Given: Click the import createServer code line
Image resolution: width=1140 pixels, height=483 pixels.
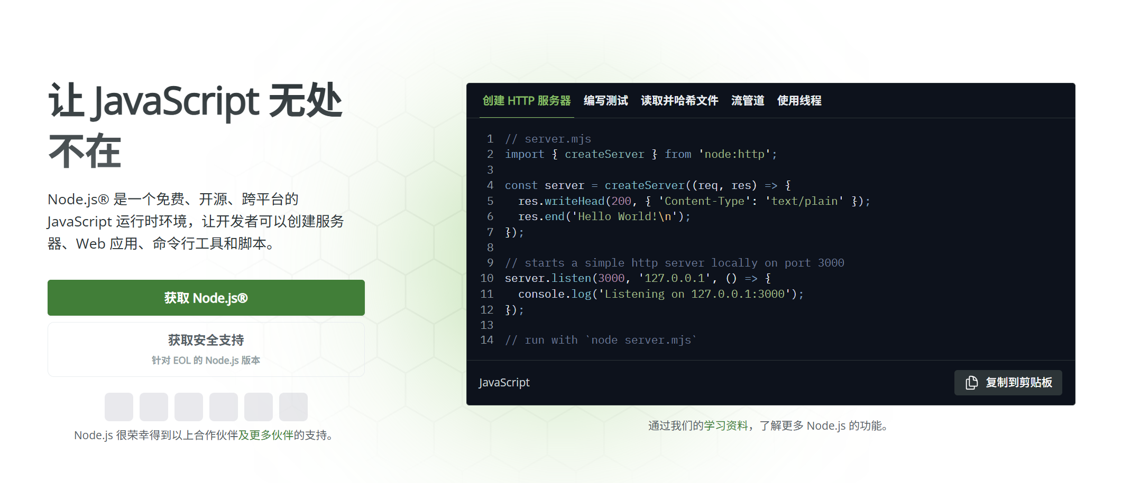Looking at the screenshot, I should tap(641, 154).
